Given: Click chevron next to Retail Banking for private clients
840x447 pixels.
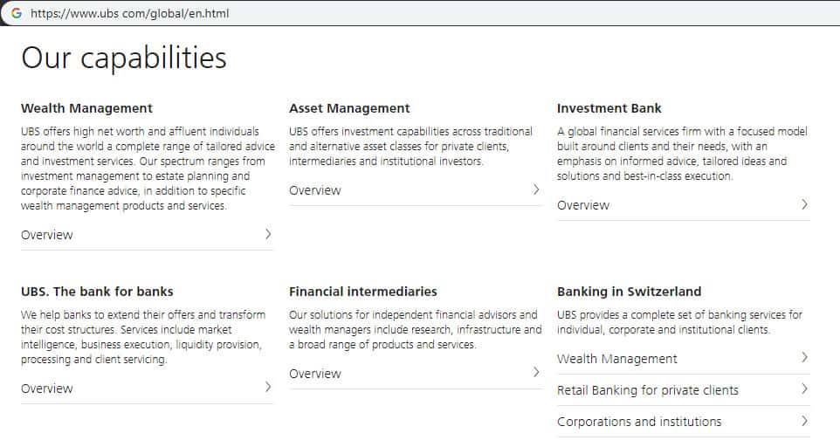Looking at the screenshot, I should click(x=804, y=389).
